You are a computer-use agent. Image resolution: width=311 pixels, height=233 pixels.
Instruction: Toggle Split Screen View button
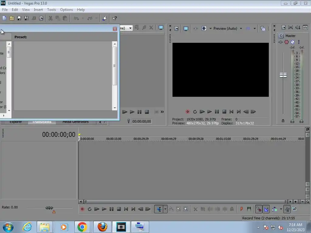click(204, 29)
